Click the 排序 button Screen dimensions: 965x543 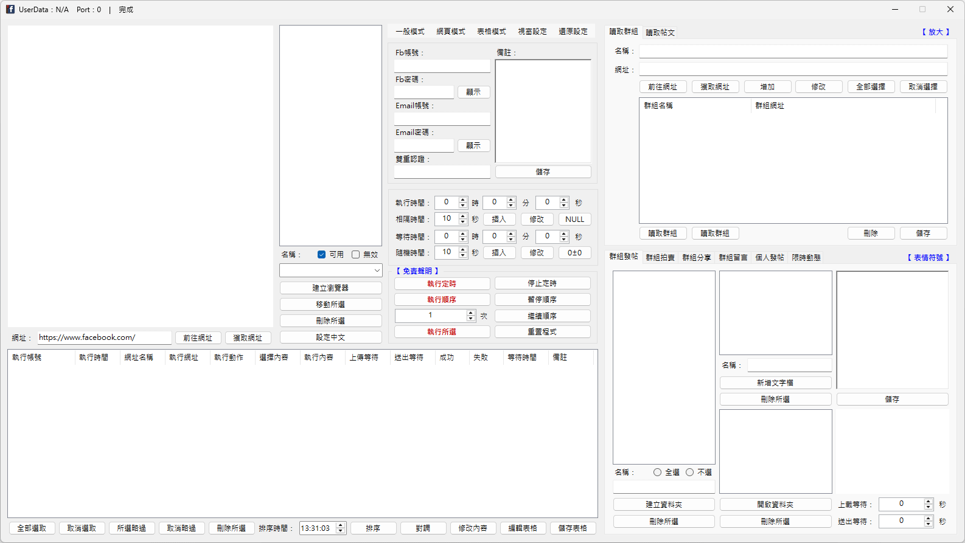[373, 528]
